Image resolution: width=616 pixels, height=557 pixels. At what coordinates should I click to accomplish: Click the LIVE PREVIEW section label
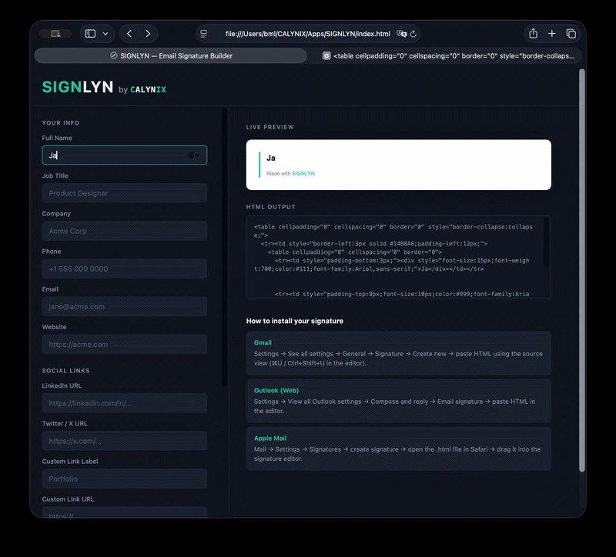coord(270,127)
